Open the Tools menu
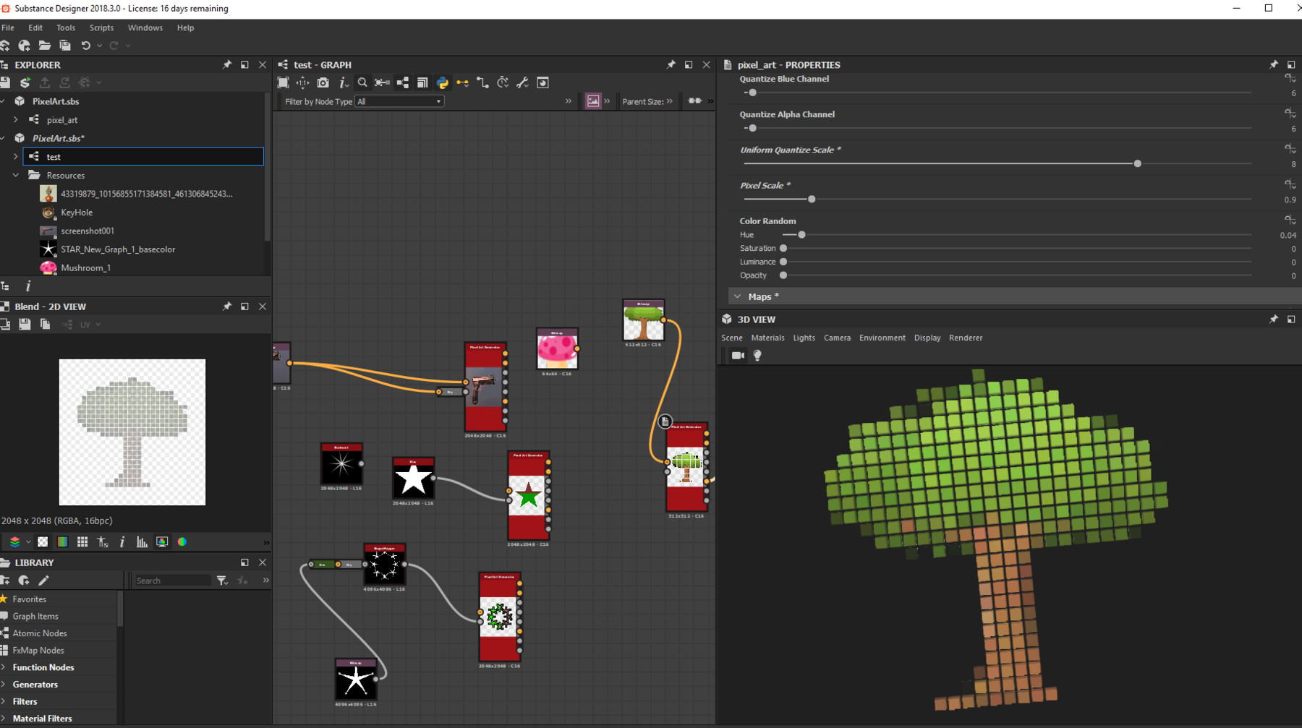 66,27
